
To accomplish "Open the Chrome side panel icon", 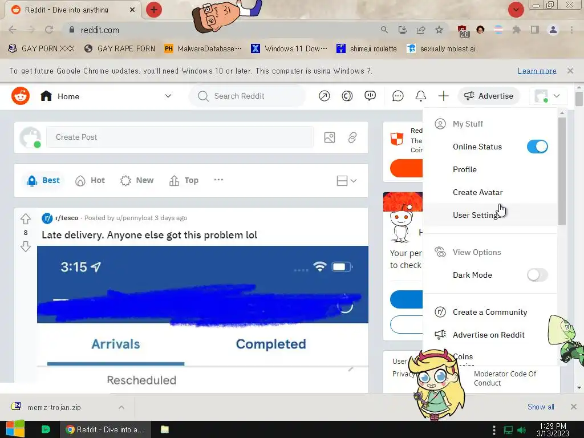I will point(535,30).
